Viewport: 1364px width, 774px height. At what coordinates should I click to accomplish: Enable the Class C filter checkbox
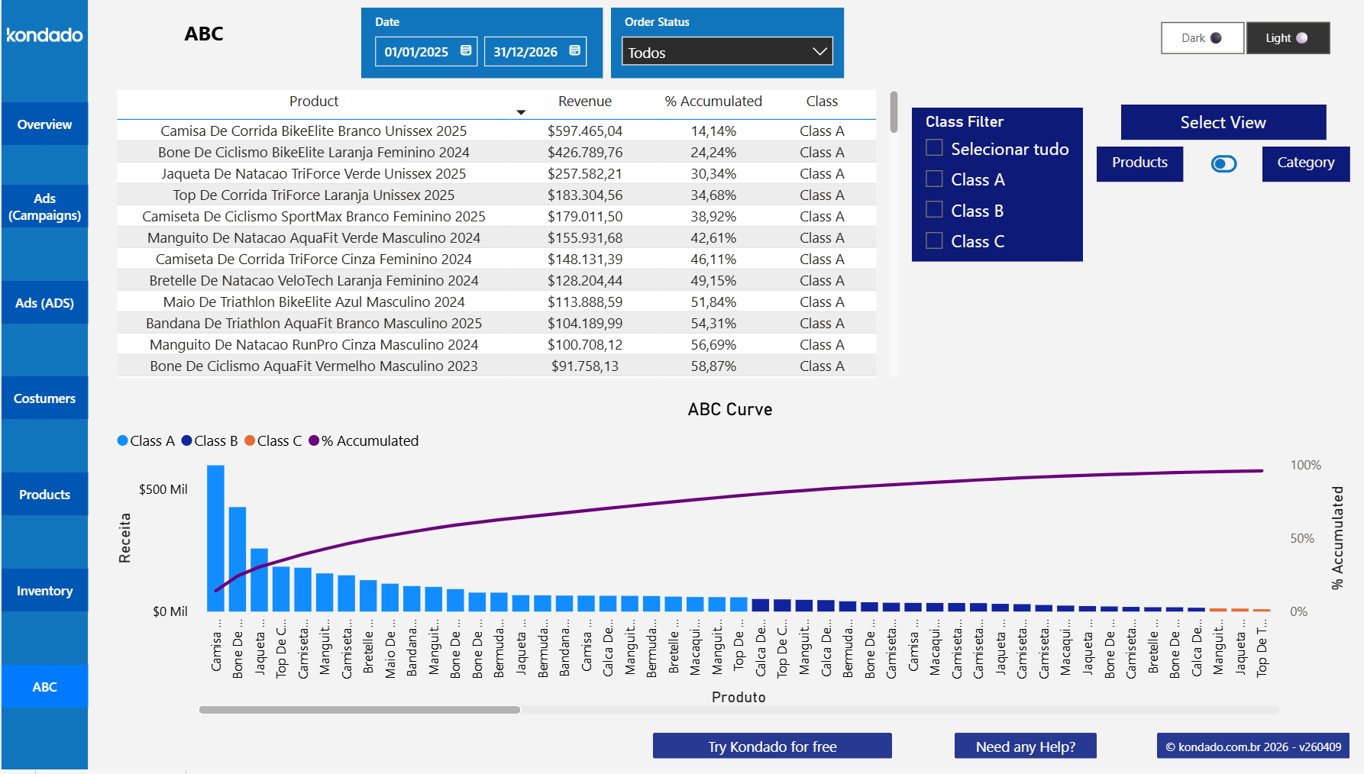pos(933,240)
